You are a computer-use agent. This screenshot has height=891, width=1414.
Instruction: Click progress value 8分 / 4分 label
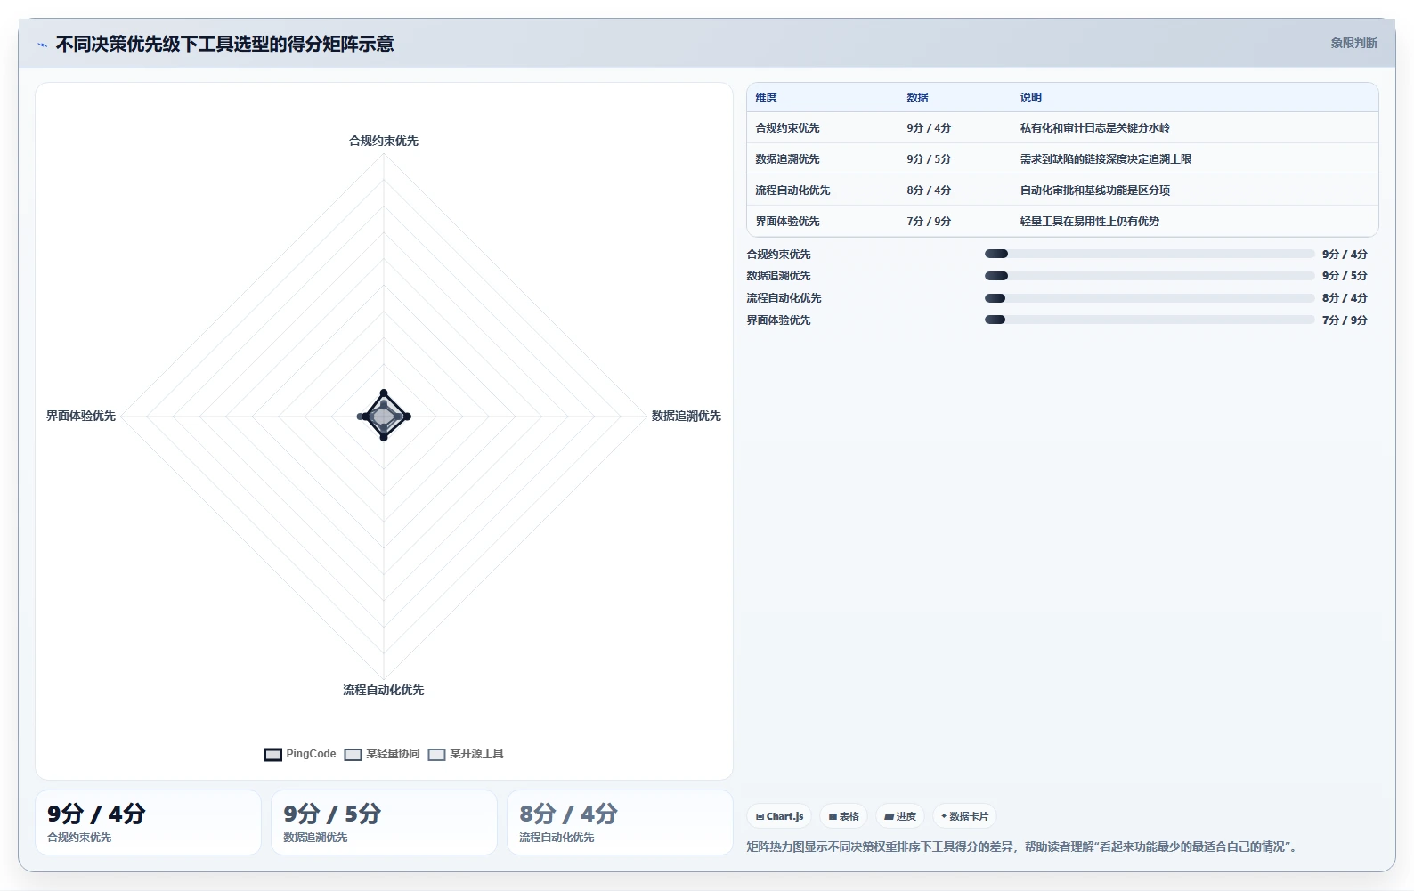1345,298
